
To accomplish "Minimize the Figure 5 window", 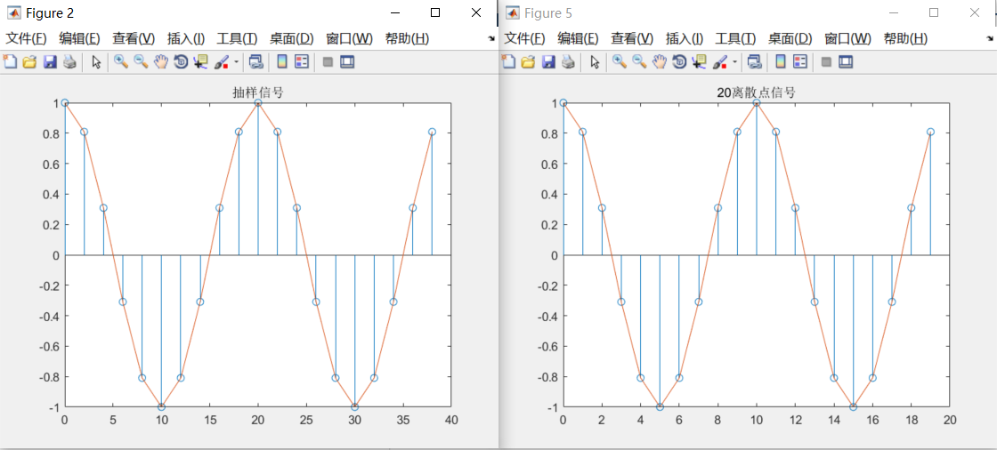I will click(x=894, y=12).
